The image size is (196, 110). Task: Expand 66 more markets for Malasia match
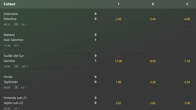(x=17, y=45)
